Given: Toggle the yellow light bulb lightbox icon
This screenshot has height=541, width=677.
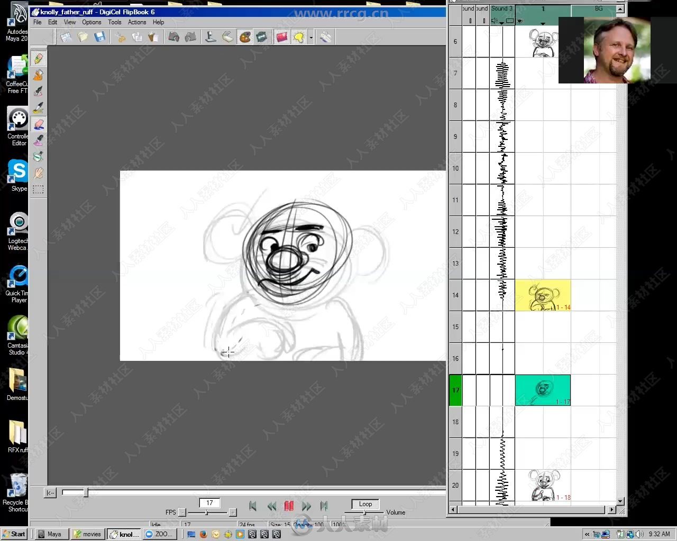Looking at the screenshot, I should point(299,37).
